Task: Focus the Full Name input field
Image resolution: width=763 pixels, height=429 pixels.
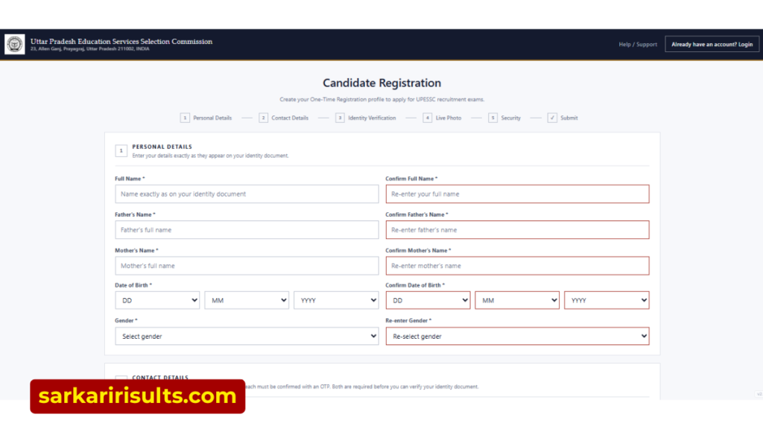Action: 247,194
